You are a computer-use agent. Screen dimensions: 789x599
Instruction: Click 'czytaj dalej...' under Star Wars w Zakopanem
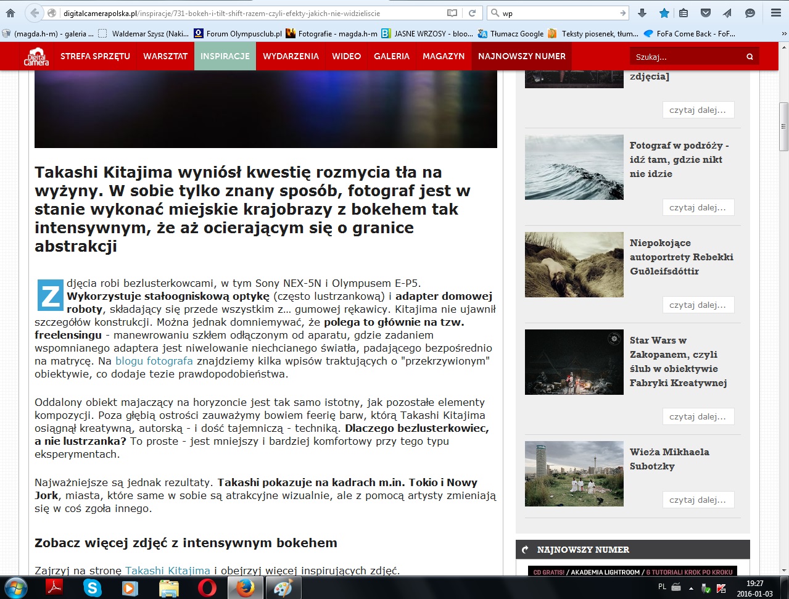[x=698, y=416]
